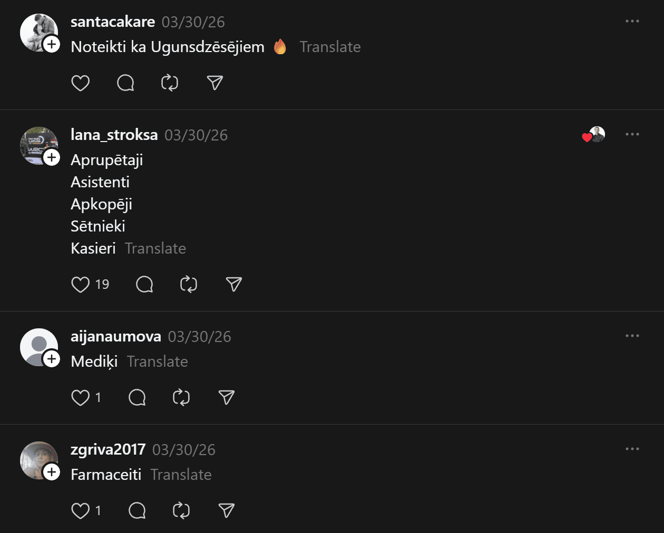Toggle like on aijanaumova's Mediķi comment
The height and width of the screenshot is (533, 664).
tap(81, 398)
